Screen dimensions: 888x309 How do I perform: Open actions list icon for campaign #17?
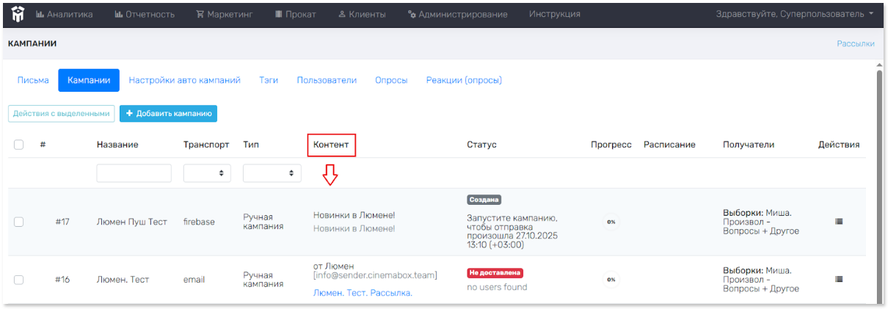pyautogui.click(x=839, y=222)
